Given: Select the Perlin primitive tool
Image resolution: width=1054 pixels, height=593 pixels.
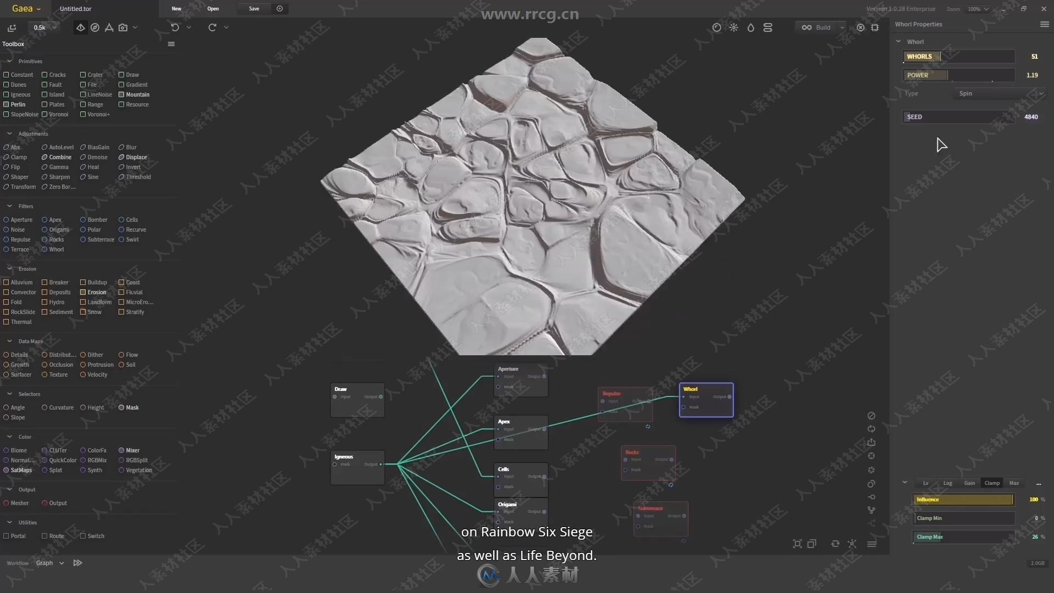Looking at the screenshot, I should (18, 104).
